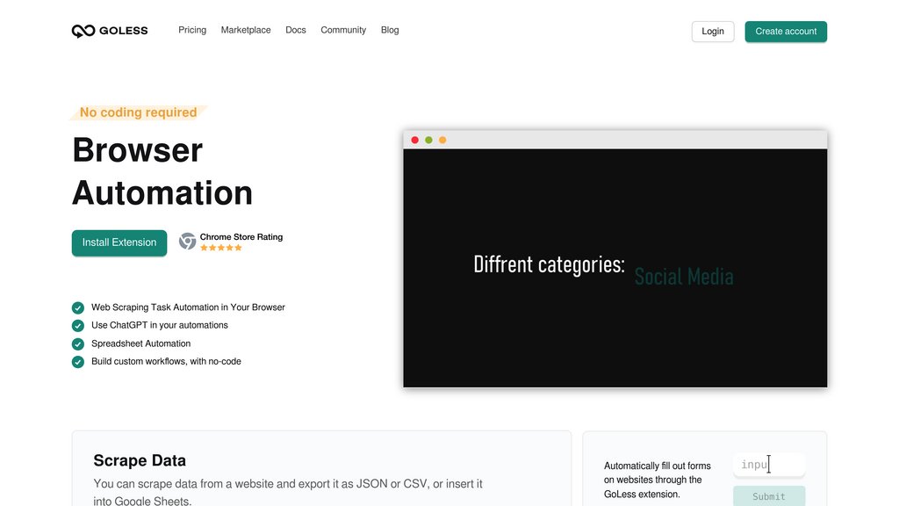Image resolution: width=899 pixels, height=506 pixels.
Task: Click the Create account button
Action: pos(786,32)
